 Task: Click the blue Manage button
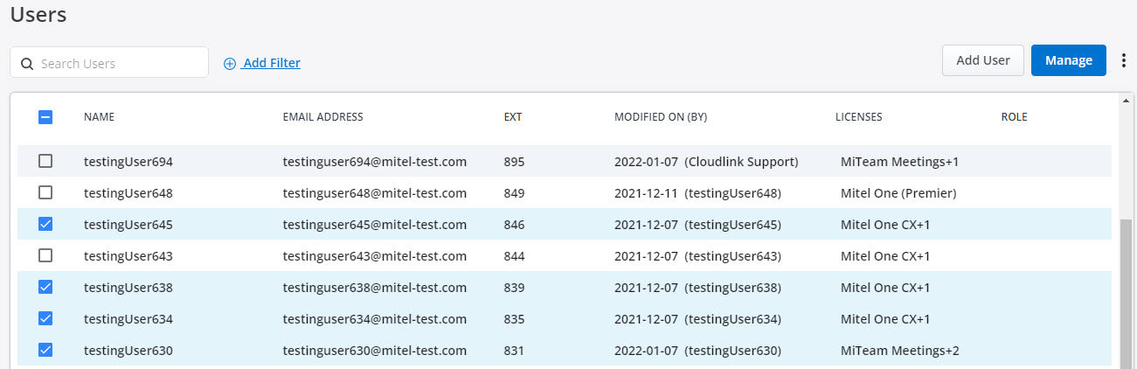tap(1069, 60)
